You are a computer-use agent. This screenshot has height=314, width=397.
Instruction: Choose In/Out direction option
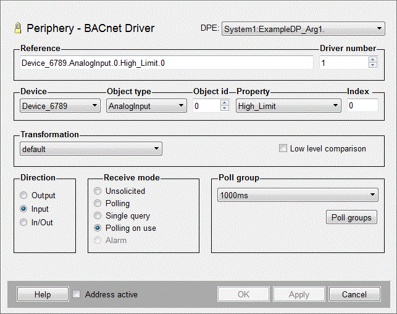click(x=23, y=222)
